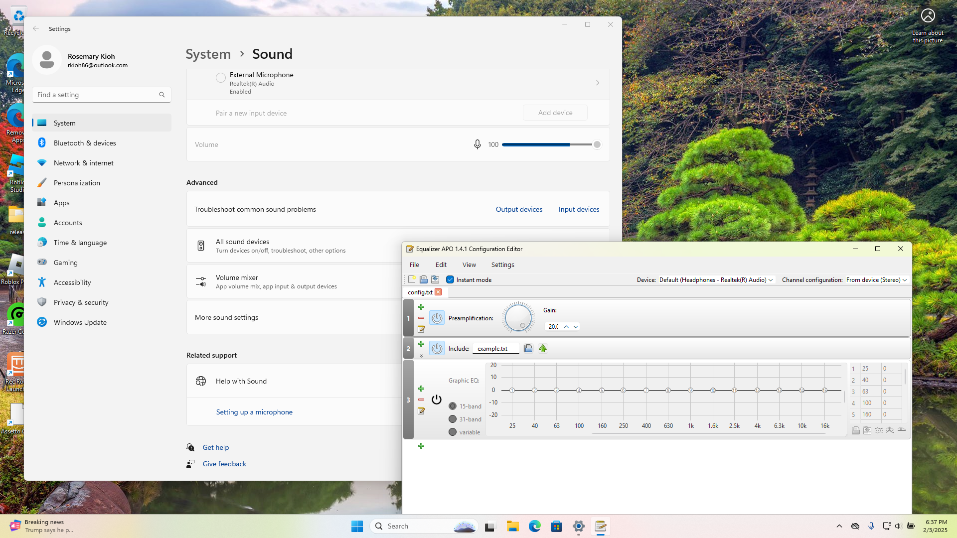This screenshot has height=538, width=957.
Task: Open the Device dropdown in Equalizer APO
Action: (x=717, y=280)
